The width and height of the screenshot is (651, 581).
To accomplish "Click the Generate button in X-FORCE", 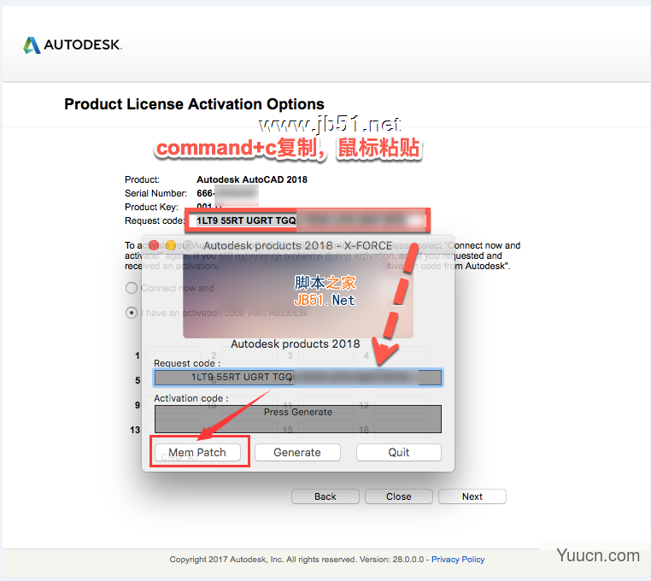I will tap(297, 452).
